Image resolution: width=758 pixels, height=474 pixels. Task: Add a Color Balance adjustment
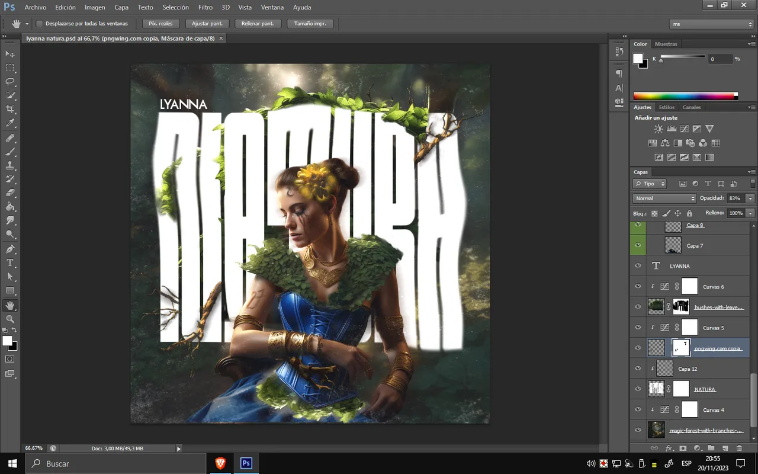(x=665, y=143)
